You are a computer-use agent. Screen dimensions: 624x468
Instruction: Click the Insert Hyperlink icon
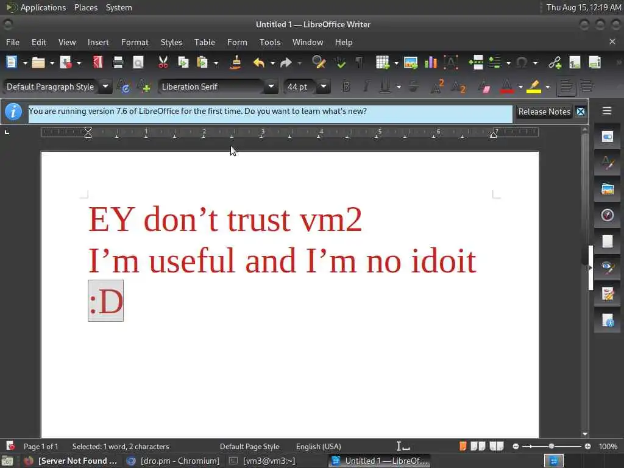555,63
